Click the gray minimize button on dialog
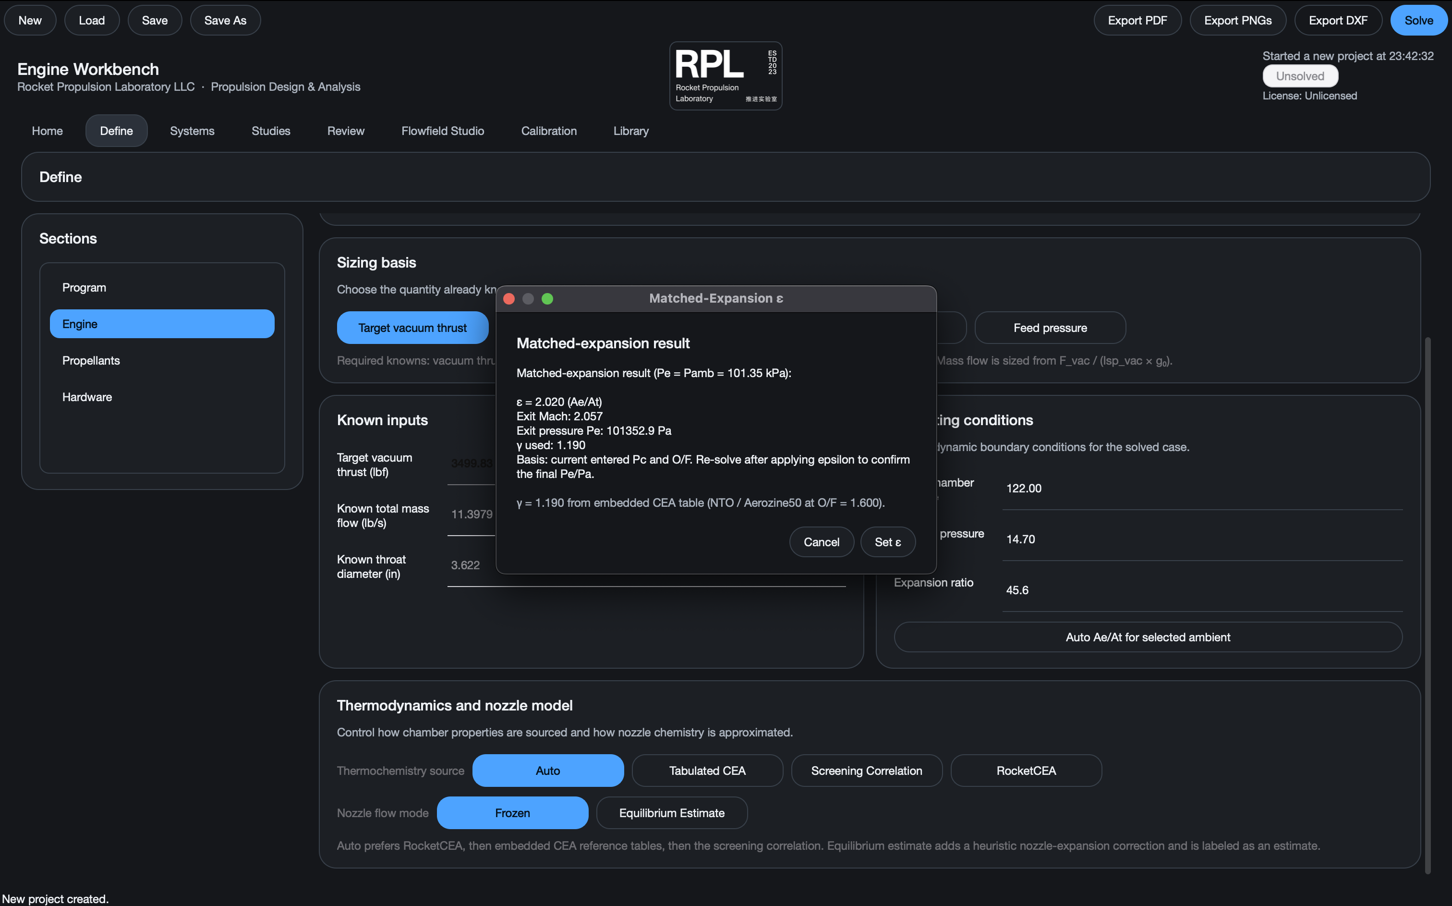Screen dimensions: 1452x906 pyautogui.click(x=528, y=298)
